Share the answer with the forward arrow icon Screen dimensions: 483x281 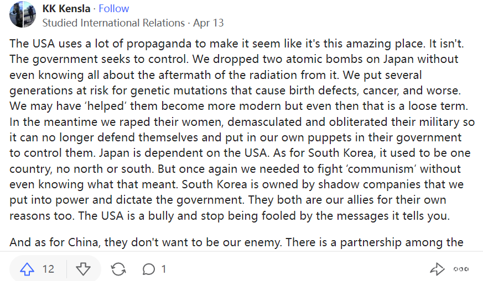point(437,269)
